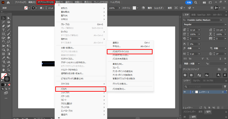Toggle visibility eye of レイヤー 1
Viewport: 228px width, 119px height.
185,92
